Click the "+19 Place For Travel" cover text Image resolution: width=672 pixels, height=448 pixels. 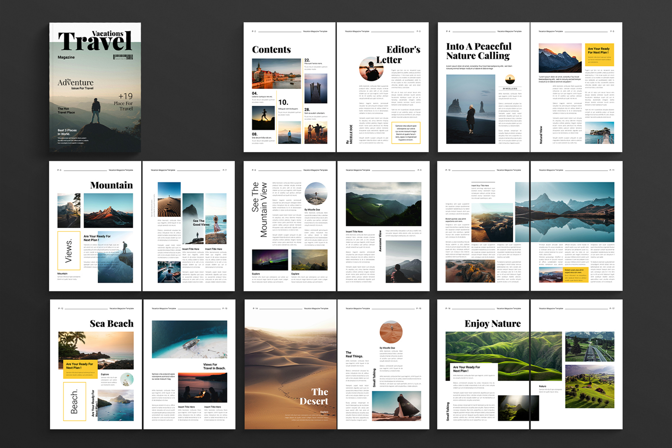pyautogui.click(x=124, y=102)
